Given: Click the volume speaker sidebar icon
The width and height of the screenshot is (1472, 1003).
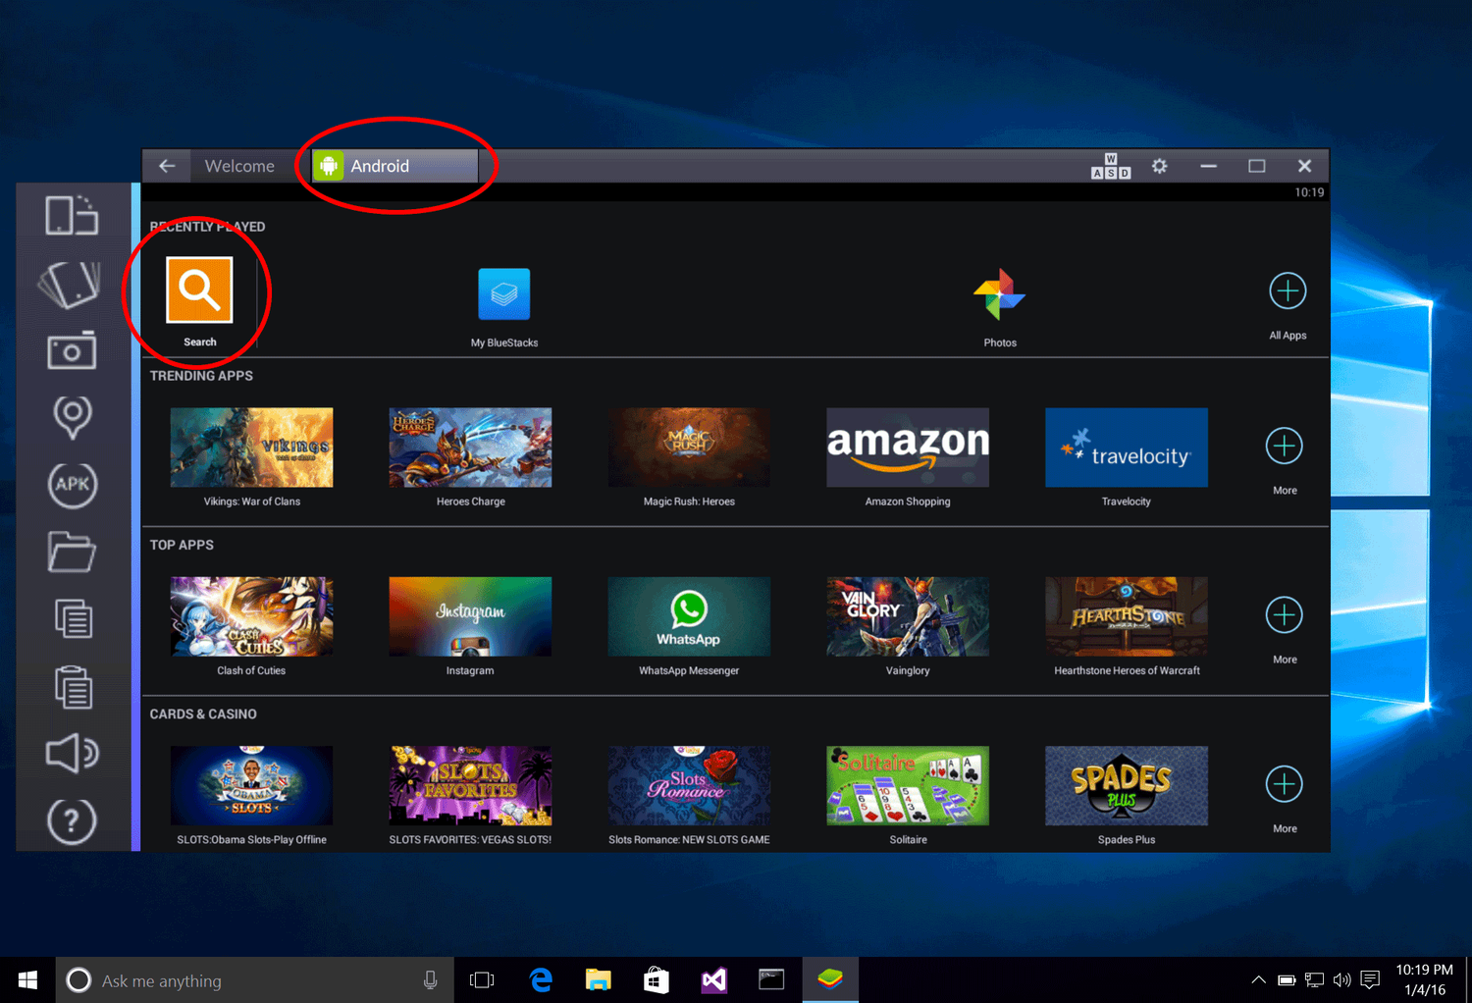Looking at the screenshot, I should click(x=72, y=753).
